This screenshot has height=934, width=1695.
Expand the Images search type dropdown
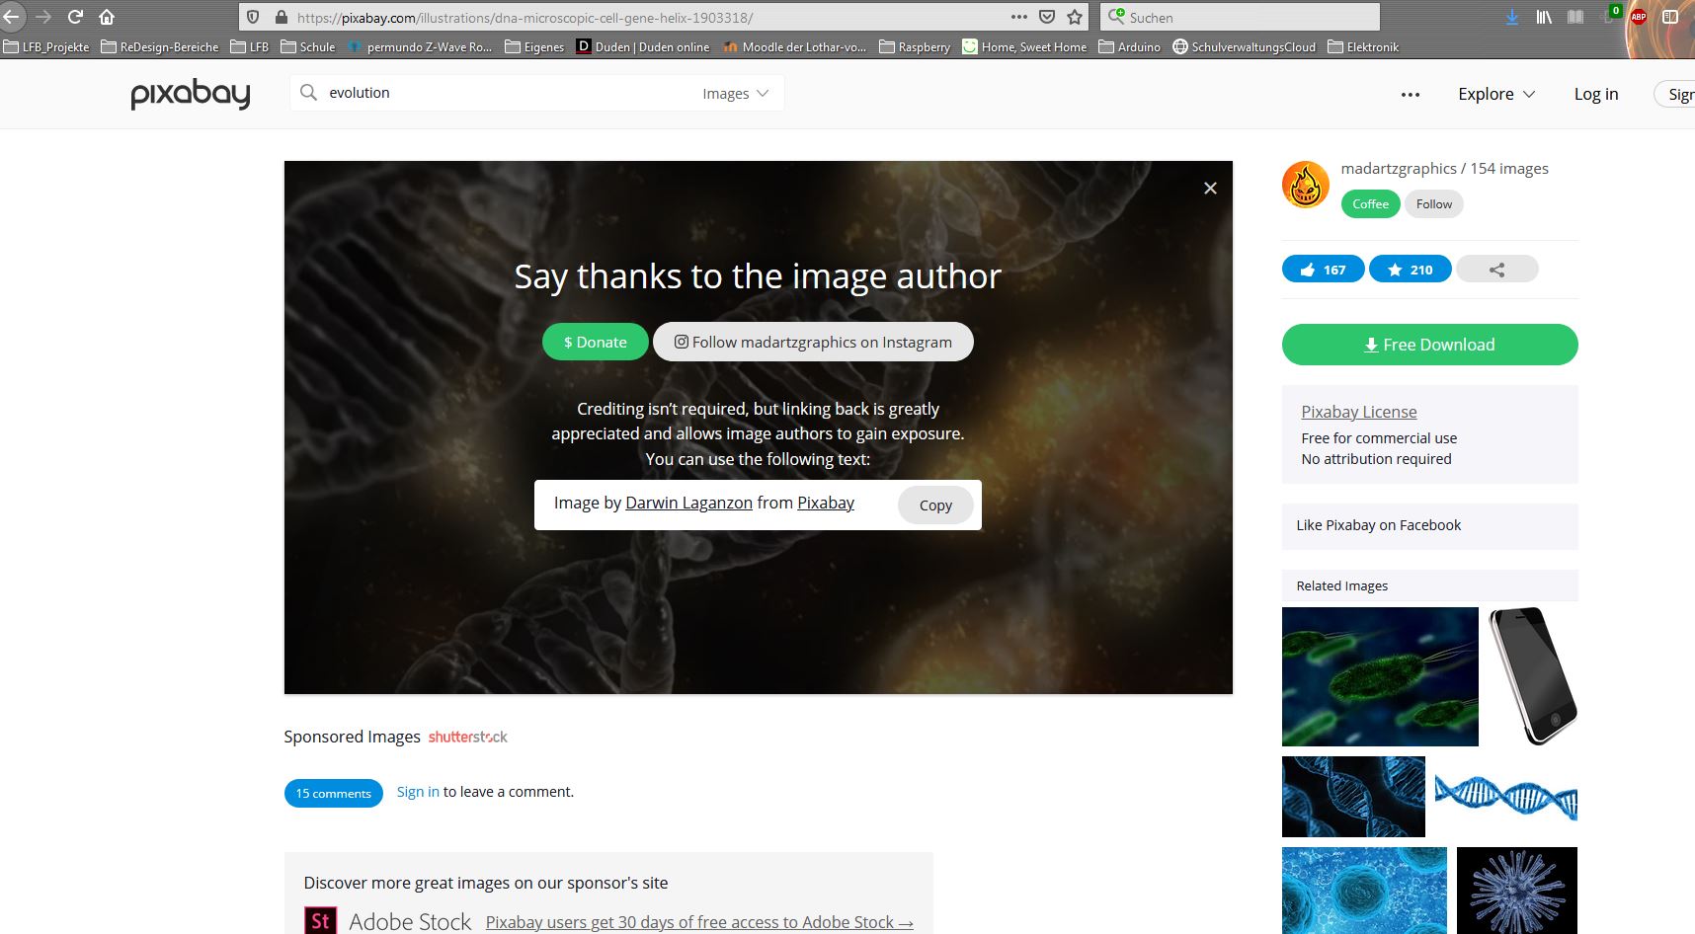click(735, 94)
